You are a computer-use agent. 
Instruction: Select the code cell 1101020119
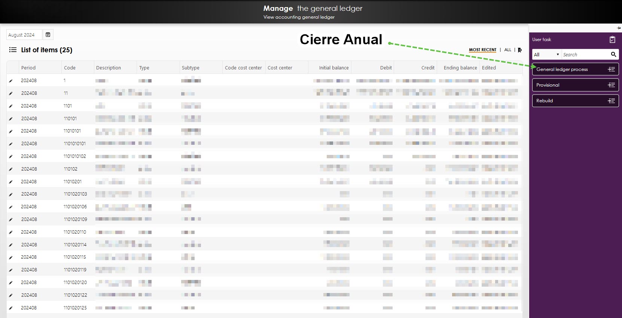click(75, 270)
